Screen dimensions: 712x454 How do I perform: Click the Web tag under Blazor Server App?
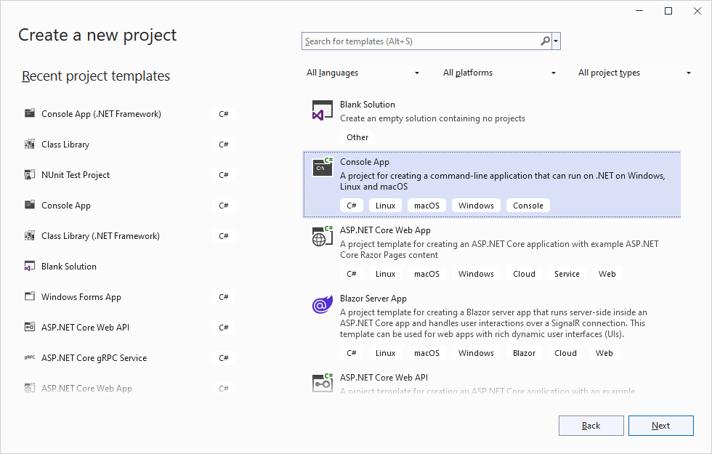tap(604, 353)
